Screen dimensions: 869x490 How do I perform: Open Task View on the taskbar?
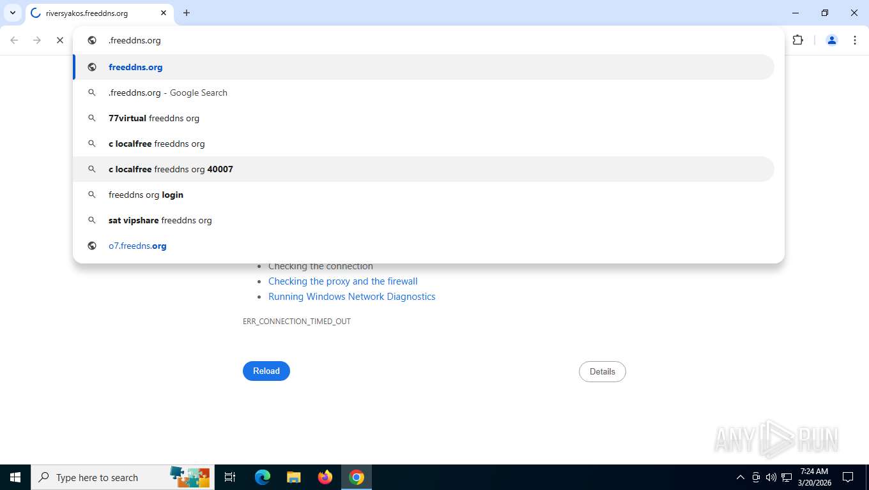[x=230, y=477]
